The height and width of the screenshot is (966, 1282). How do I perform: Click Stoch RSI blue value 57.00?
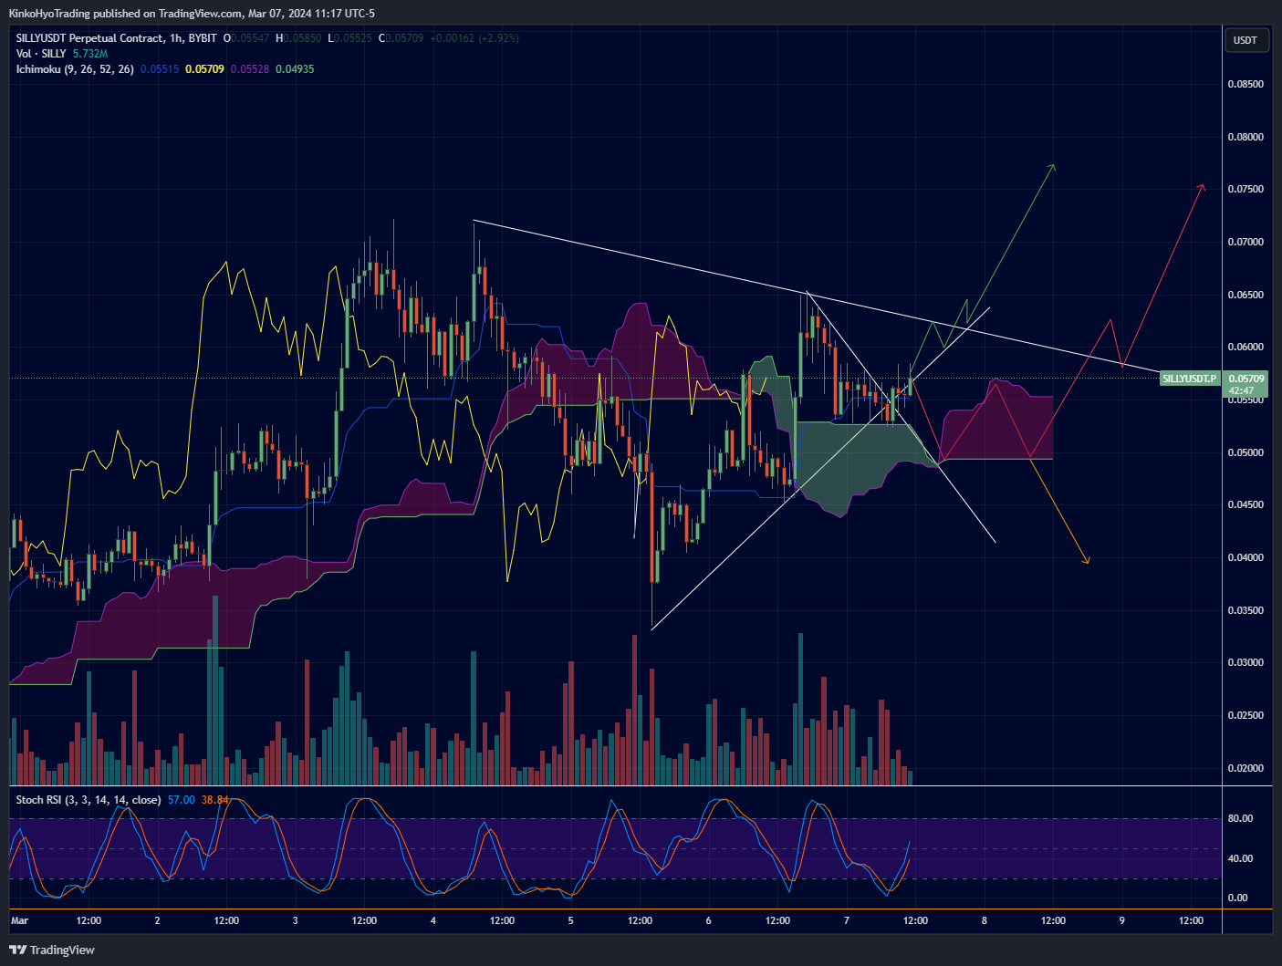[182, 800]
